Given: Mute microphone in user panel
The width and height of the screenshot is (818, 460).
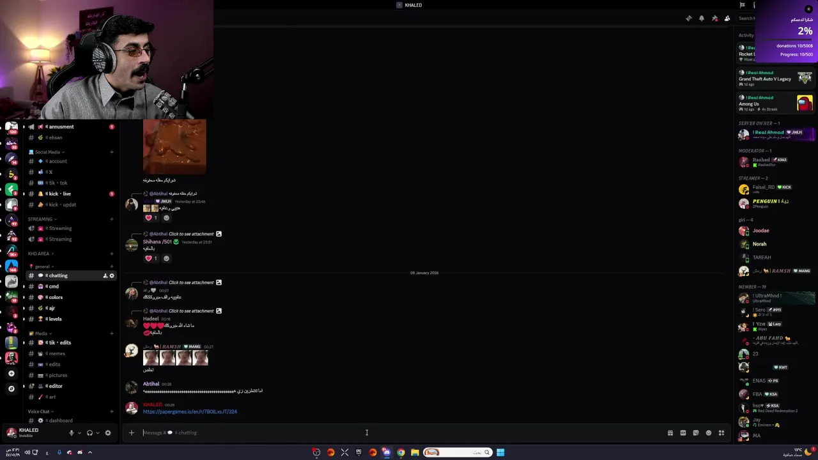Looking at the screenshot, I should click(x=72, y=433).
